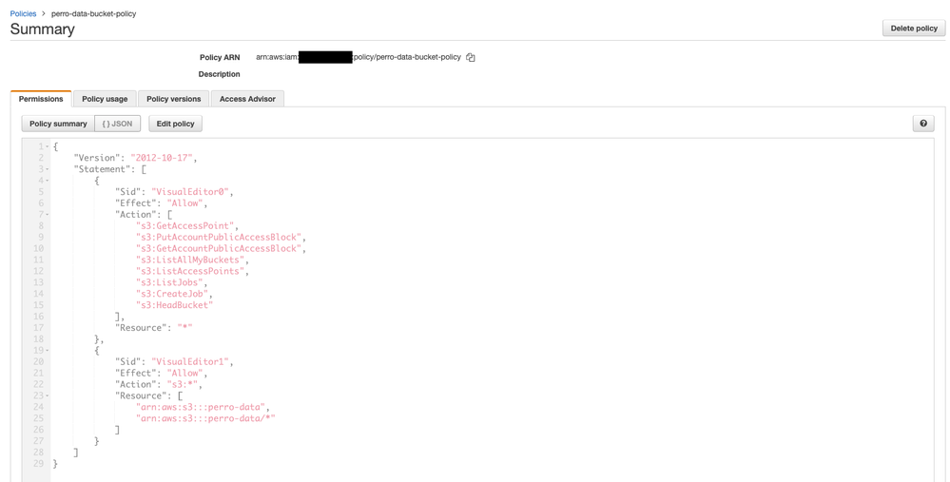Screen dimensions: 950x482
Task: Click the Delete policy button
Action: pyautogui.click(x=914, y=28)
